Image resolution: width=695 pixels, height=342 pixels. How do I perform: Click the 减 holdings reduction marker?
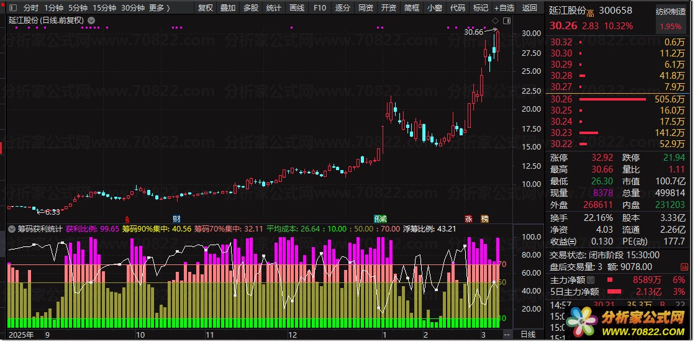pyautogui.click(x=383, y=219)
